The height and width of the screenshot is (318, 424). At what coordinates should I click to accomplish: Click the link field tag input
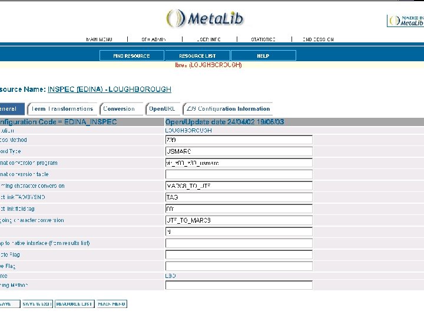pyautogui.click(x=238, y=208)
